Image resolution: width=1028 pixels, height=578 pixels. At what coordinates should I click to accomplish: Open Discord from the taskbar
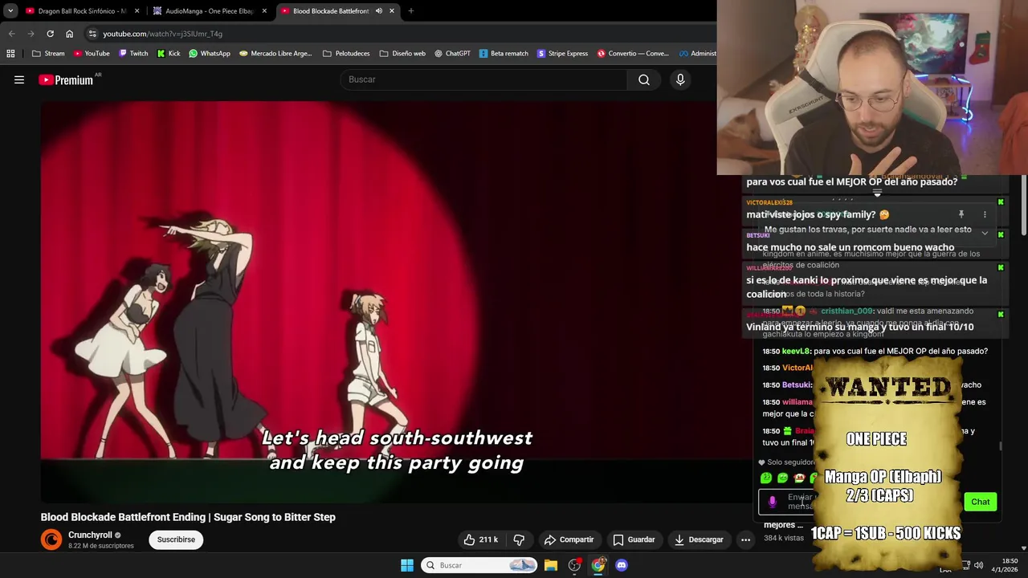(x=621, y=565)
